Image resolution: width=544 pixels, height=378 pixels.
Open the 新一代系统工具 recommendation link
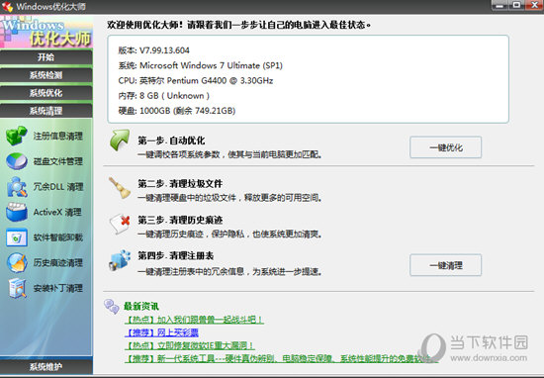281,358
